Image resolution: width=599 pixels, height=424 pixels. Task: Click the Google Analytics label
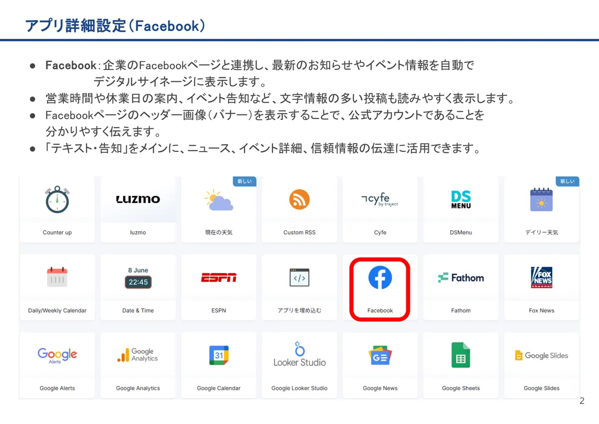pos(138,388)
